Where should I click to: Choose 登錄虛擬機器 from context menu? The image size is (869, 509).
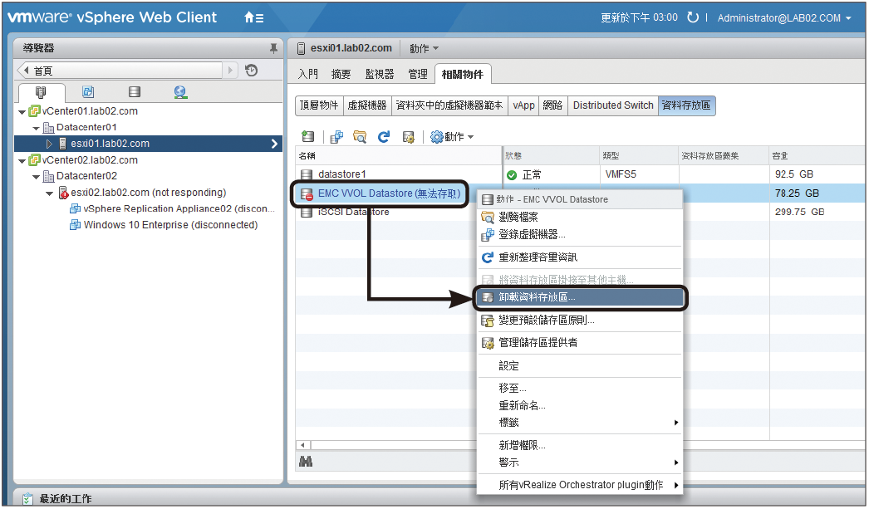pos(580,235)
